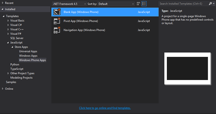216x114 pixels.
Task: Select the Navigation App template icon
Action: pyautogui.click(x=57, y=30)
